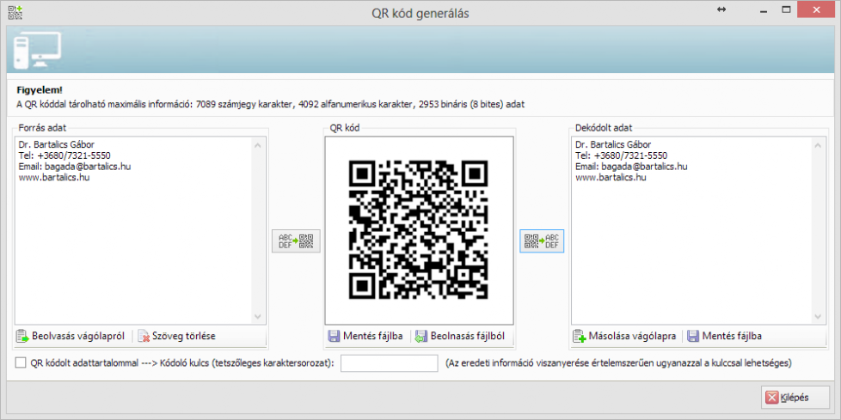The image size is (841, 420).
Task: Save QR code with Mentés fájlba under QR kód
Action: coord(366,337)
